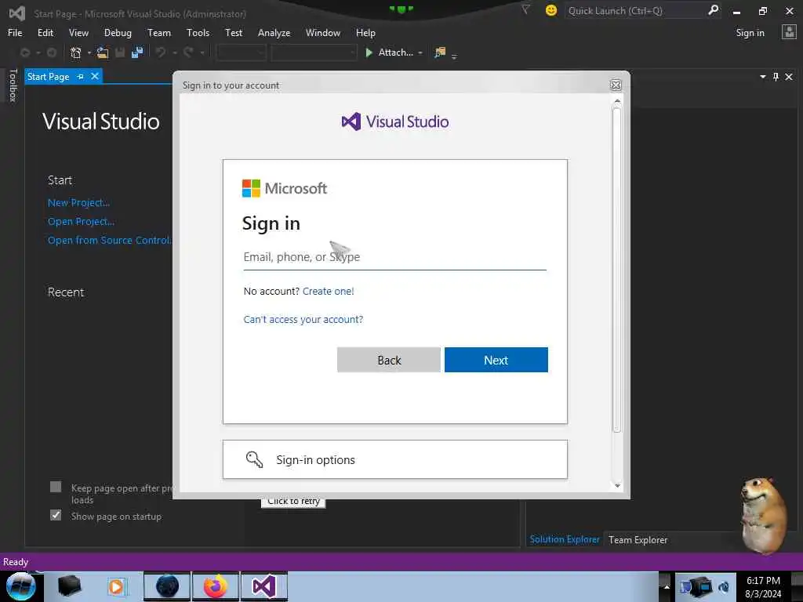
Task: Open the Debug menu
Action: pyautogui.click(x=118, y=33)
